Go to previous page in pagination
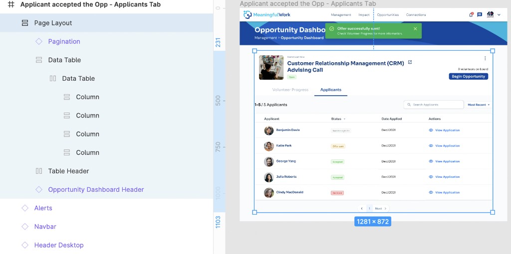 362,209
